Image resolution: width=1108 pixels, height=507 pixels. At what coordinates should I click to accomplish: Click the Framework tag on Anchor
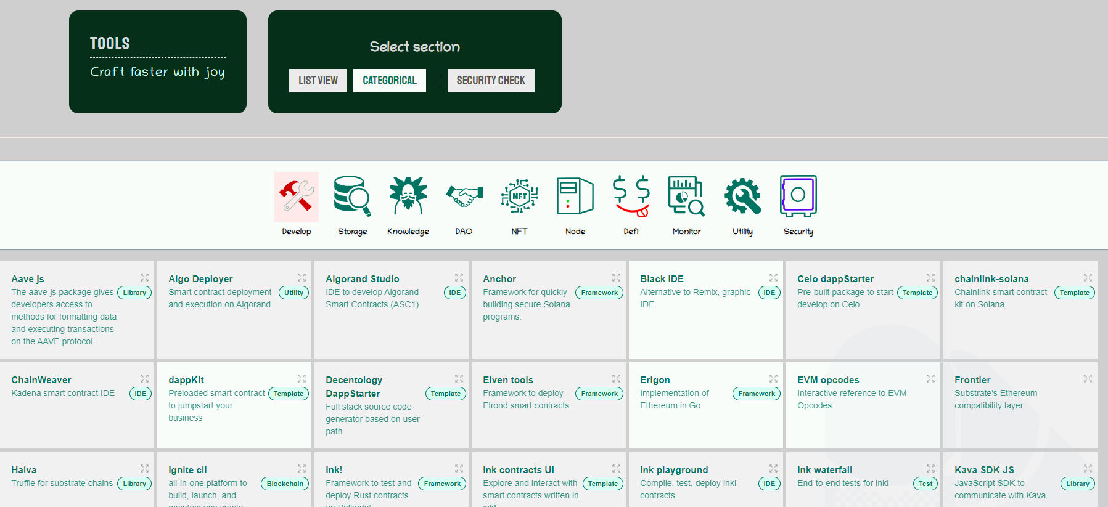click(599, 293)
